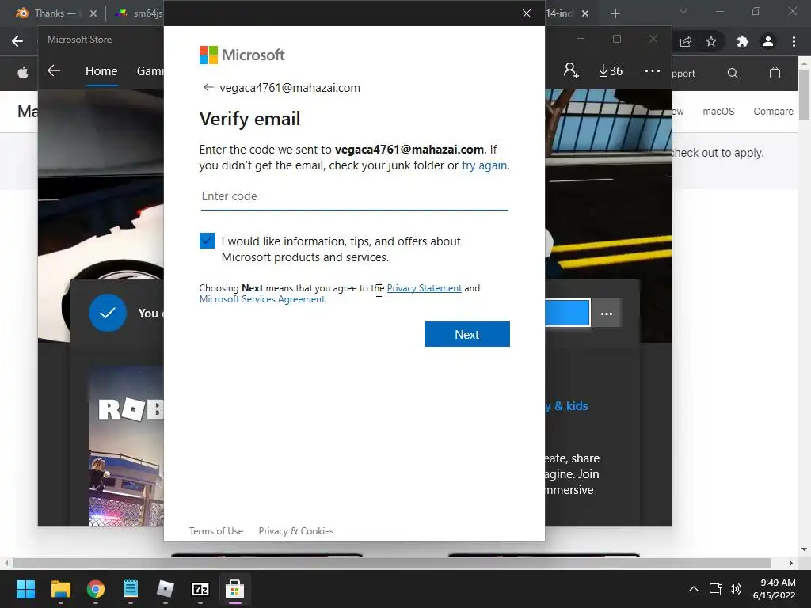Click the blue checkmark circle icon
Viewport: 811px width, 608px height.
(x=108, y=313)
